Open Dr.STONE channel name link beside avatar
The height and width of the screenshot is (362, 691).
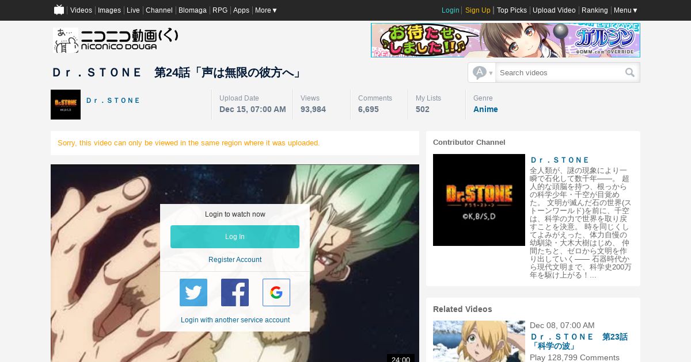113,101
